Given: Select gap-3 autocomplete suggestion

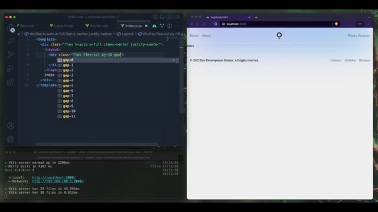Looking at the screenshot, I should 118,75.
